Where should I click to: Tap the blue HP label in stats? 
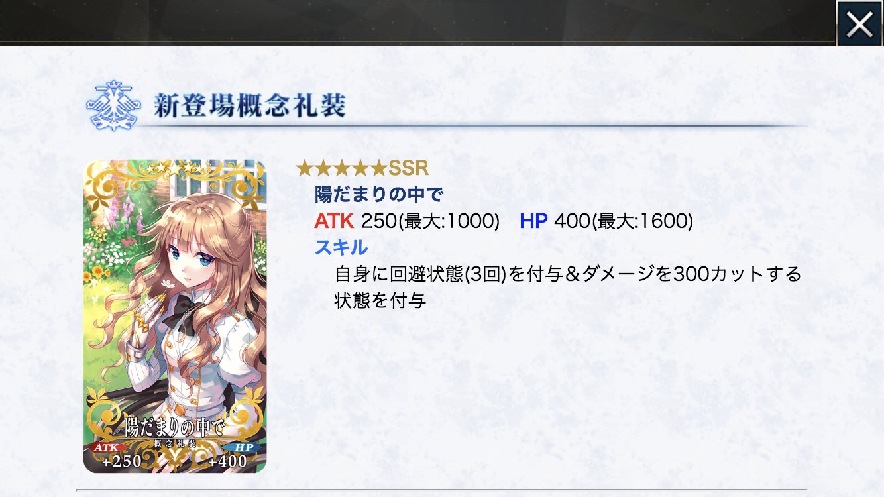click(533, 221)
